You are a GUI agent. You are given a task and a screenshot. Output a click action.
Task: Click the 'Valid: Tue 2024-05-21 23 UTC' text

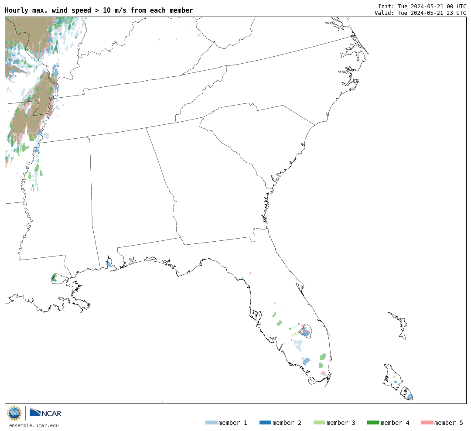[x=420, y=13]
